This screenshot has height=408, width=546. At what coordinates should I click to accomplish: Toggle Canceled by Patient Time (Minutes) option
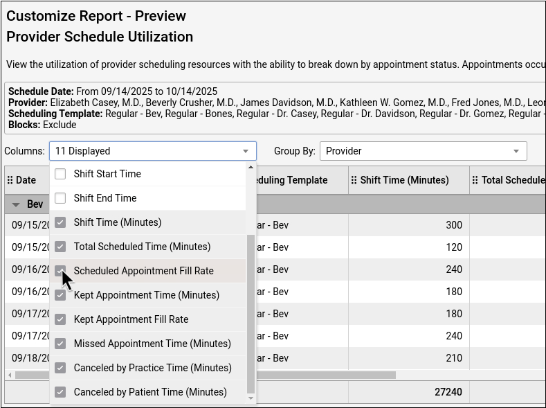click(x=60, y=392)
